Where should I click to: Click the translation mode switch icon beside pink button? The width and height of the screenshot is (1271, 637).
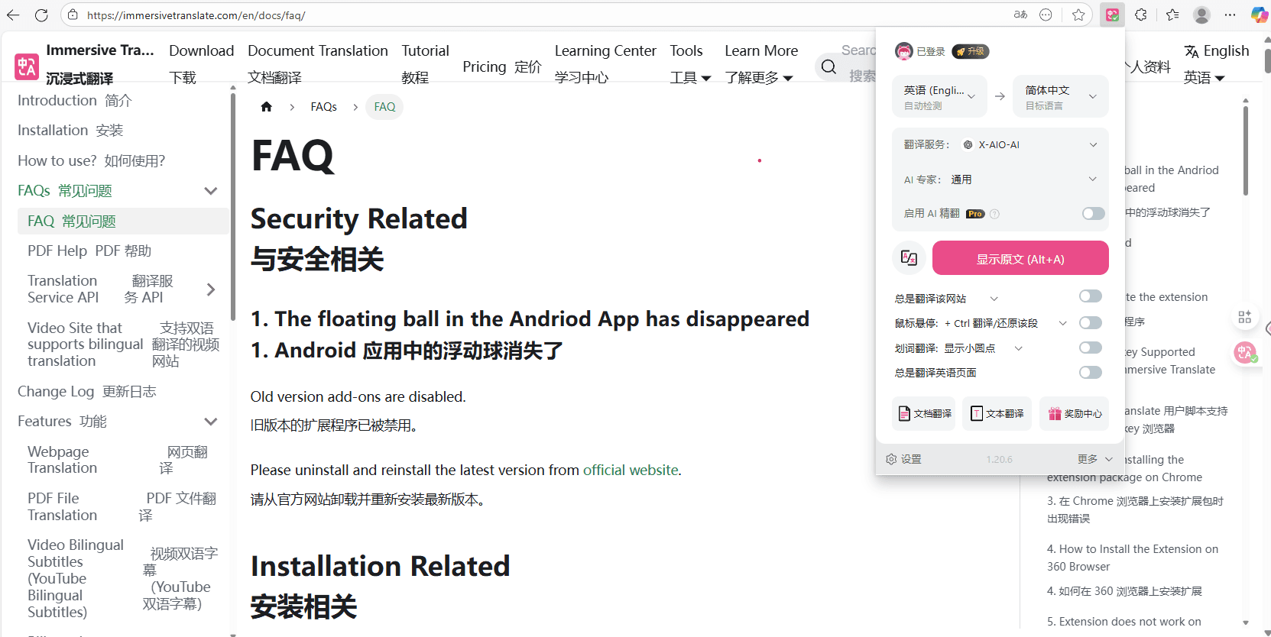909,258
